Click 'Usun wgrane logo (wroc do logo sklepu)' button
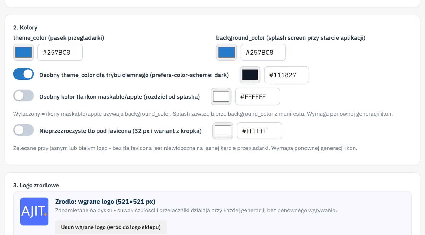The width and height of the screenshot is (425, 235). click(111, 227)
